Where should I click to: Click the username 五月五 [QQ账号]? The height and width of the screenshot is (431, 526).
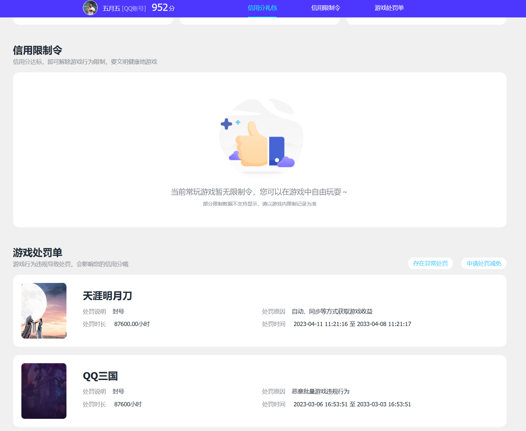pyautogui.click(x=124, y=9)
